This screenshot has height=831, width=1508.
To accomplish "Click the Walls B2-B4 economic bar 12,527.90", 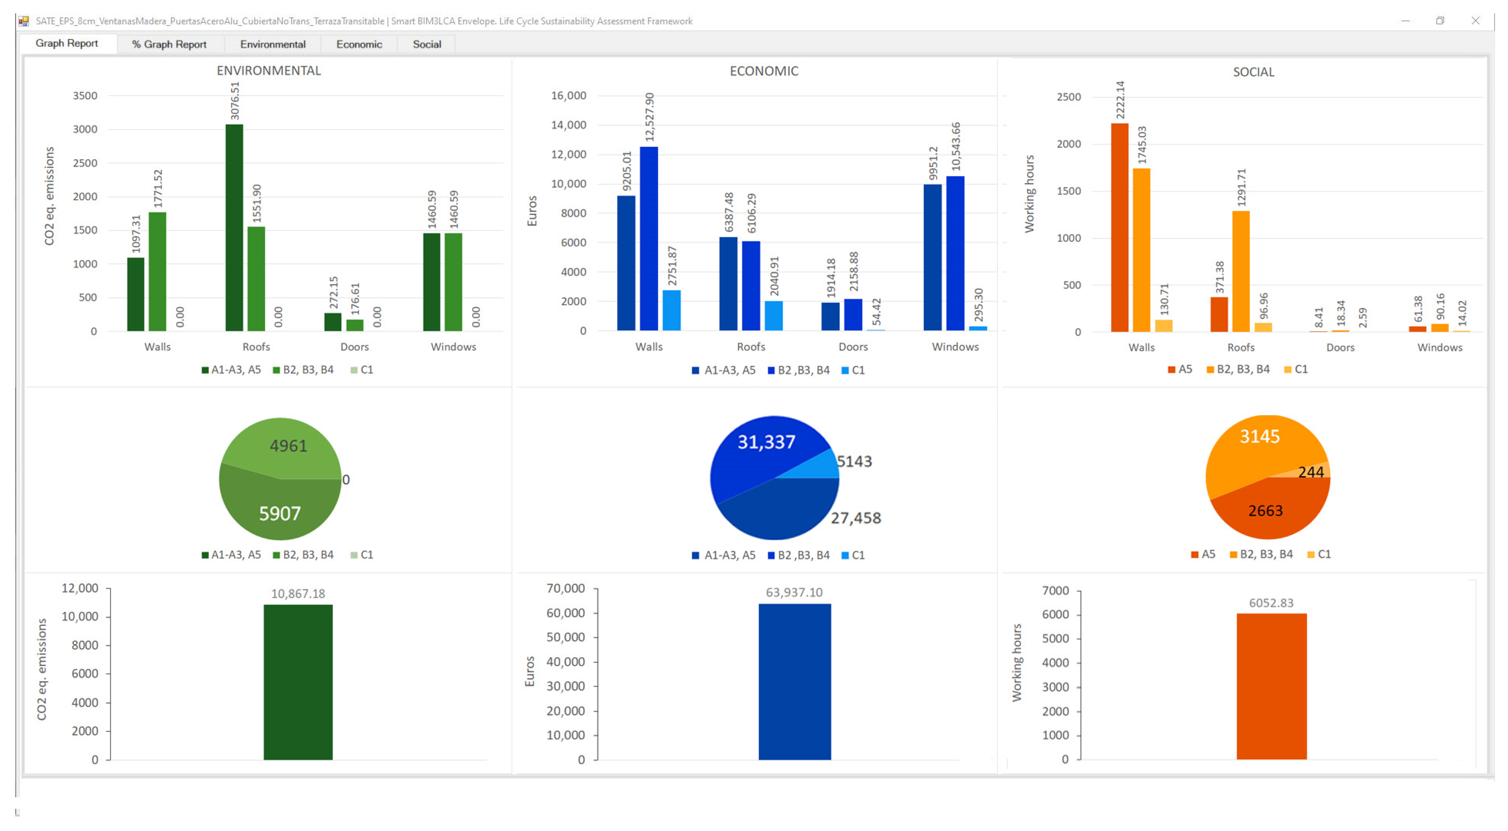I will click(648, 238).
